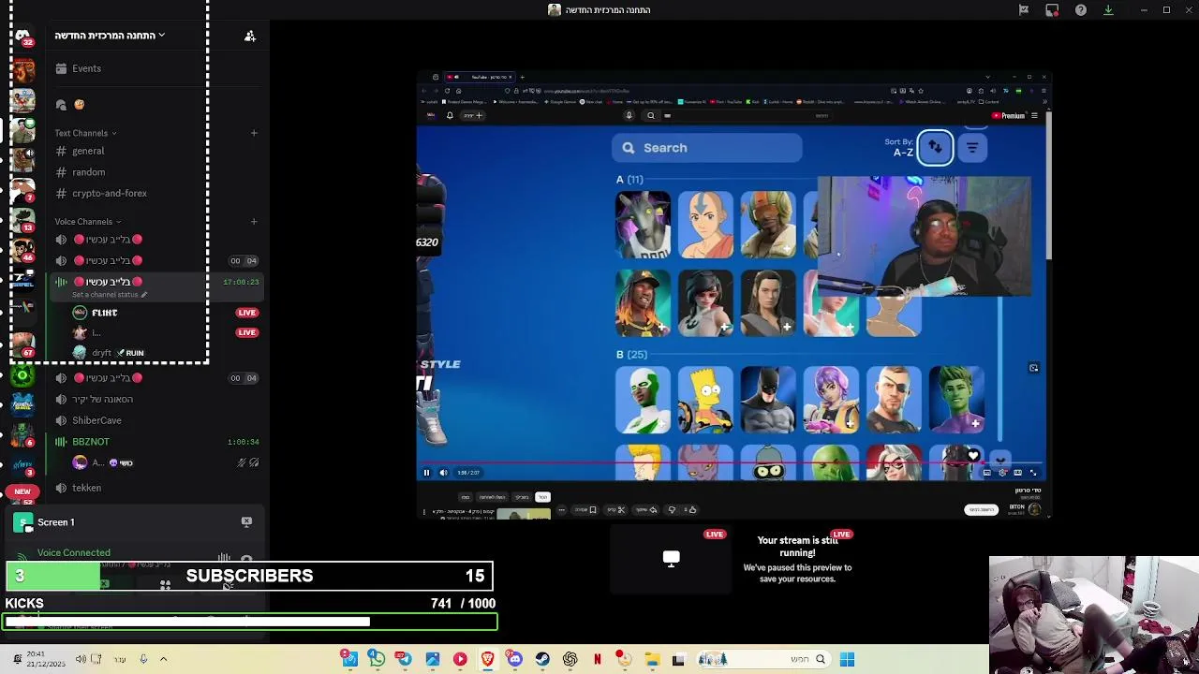Click the red YouTube progress bar
The height and width of the screenshot is (674, 1199).
pyautogui.click(x=733, y=462)
